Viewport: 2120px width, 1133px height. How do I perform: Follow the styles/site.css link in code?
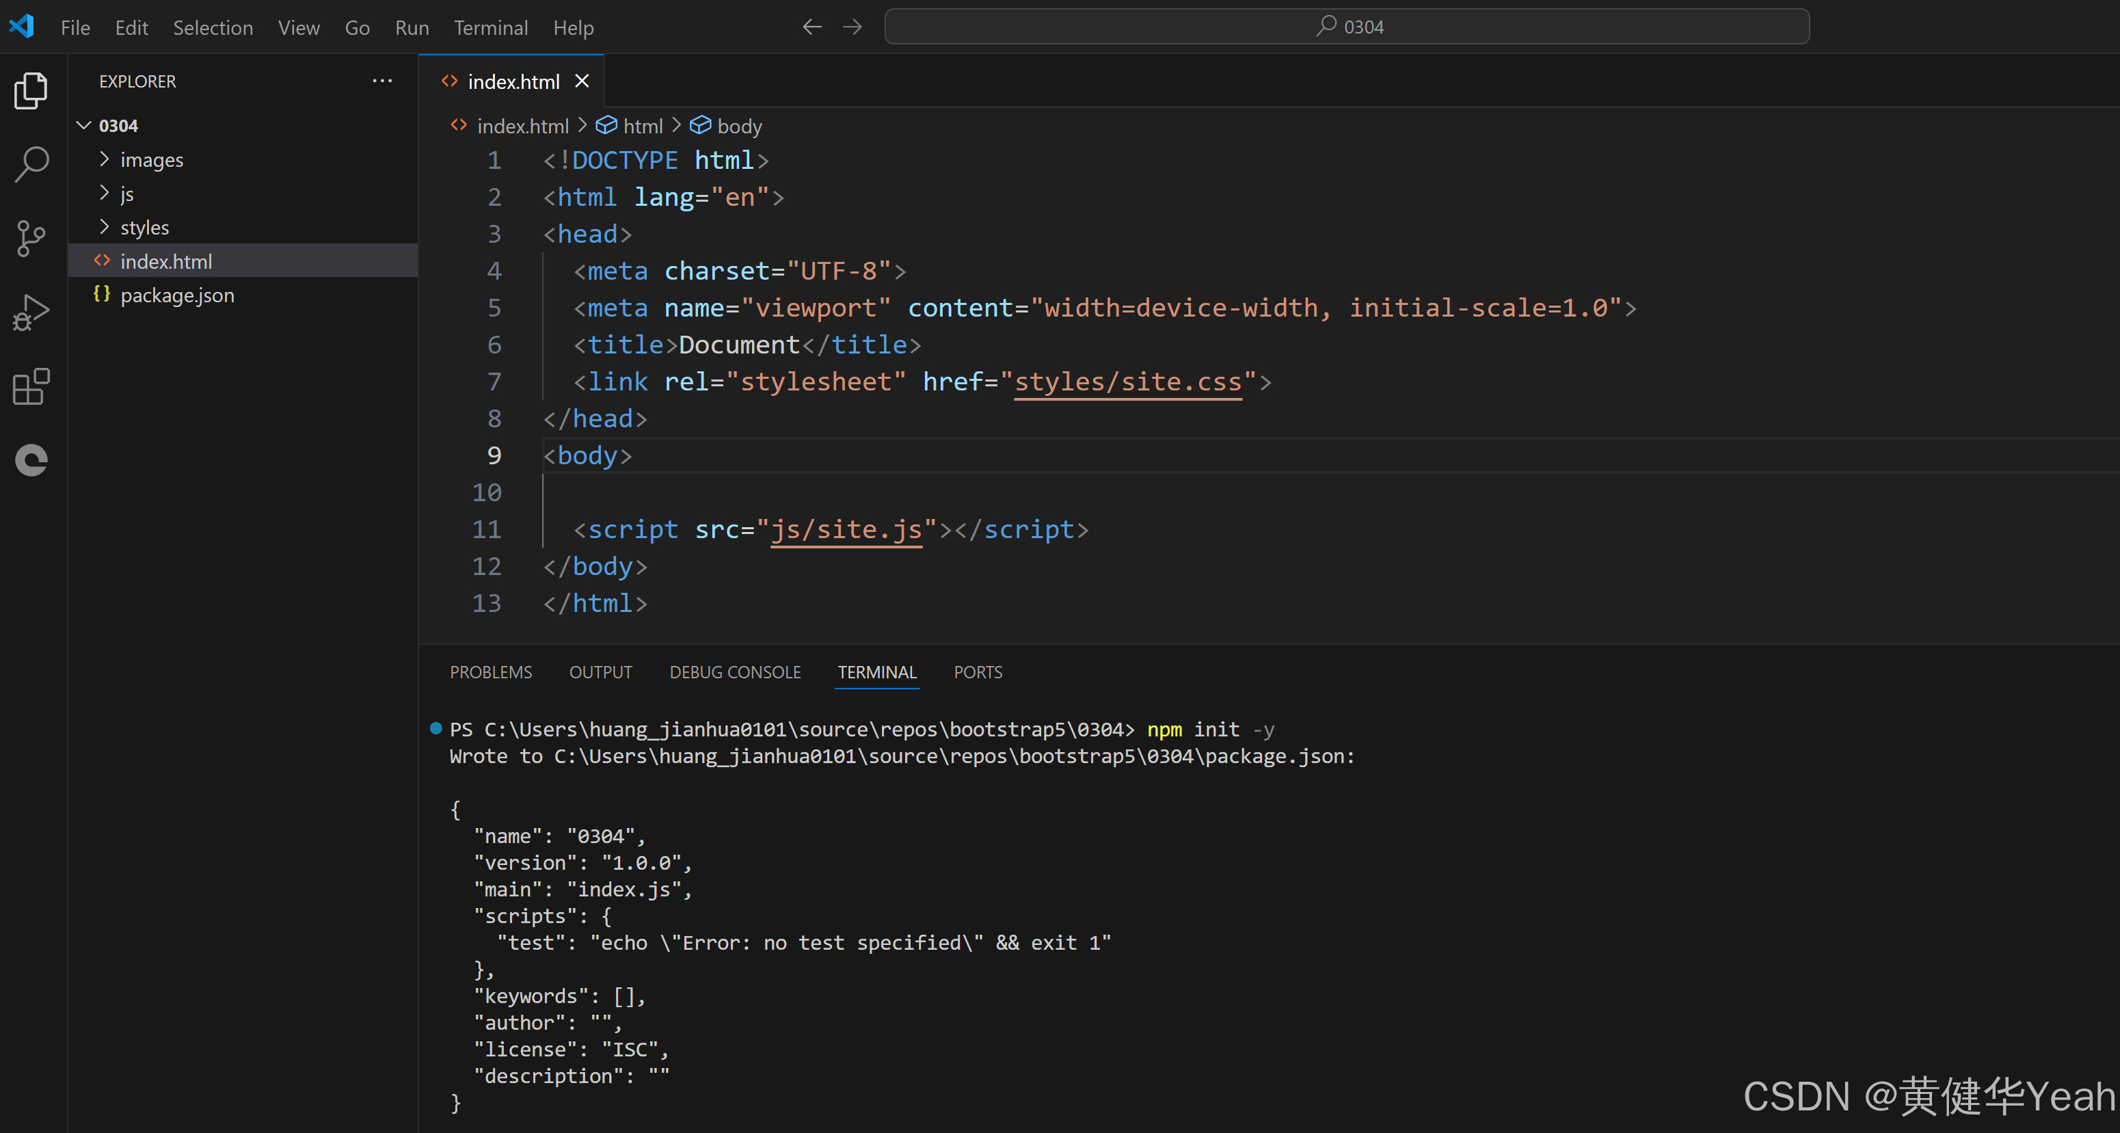pyautogui.click(x=1127, y=382)
